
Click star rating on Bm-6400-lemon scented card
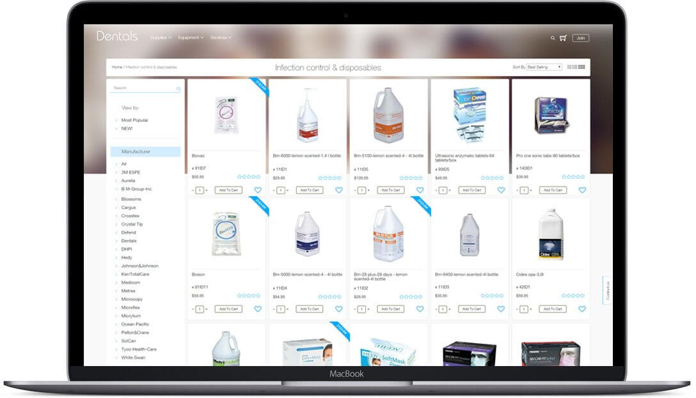(493, 296)
